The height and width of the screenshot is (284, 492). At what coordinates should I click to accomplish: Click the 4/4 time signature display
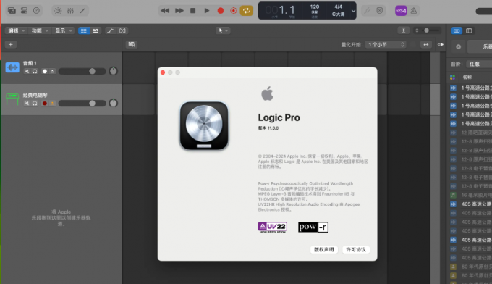click(339, 7)
